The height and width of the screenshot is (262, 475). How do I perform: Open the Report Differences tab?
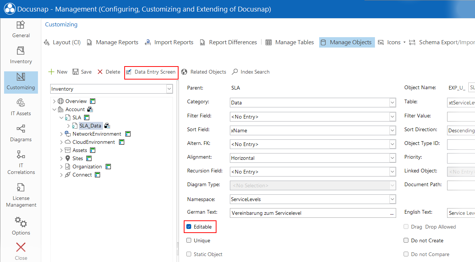click(x=228, y=42)
